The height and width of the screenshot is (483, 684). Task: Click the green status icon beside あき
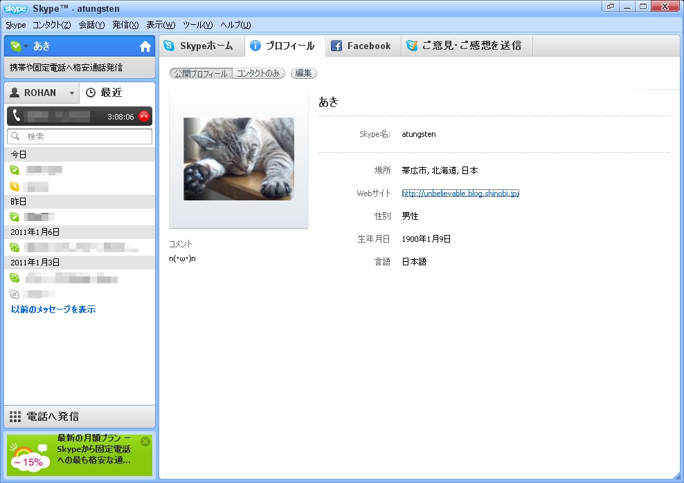click(x=16, y=46)
